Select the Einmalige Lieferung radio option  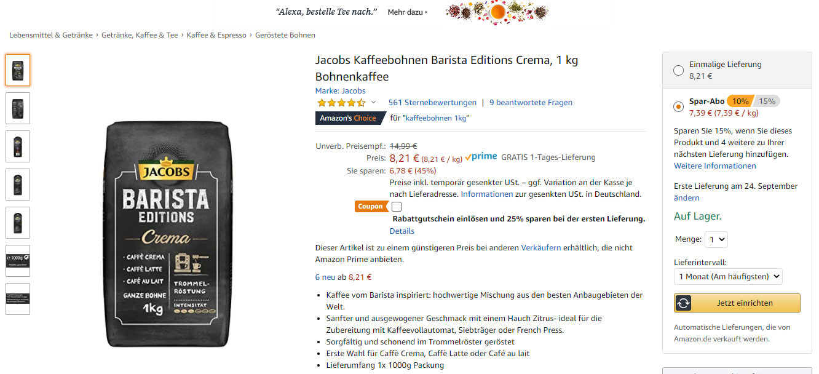tap(678, 70)
